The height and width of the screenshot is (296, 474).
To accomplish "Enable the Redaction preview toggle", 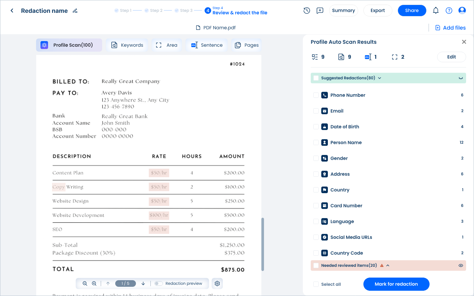I will point(158,283).
